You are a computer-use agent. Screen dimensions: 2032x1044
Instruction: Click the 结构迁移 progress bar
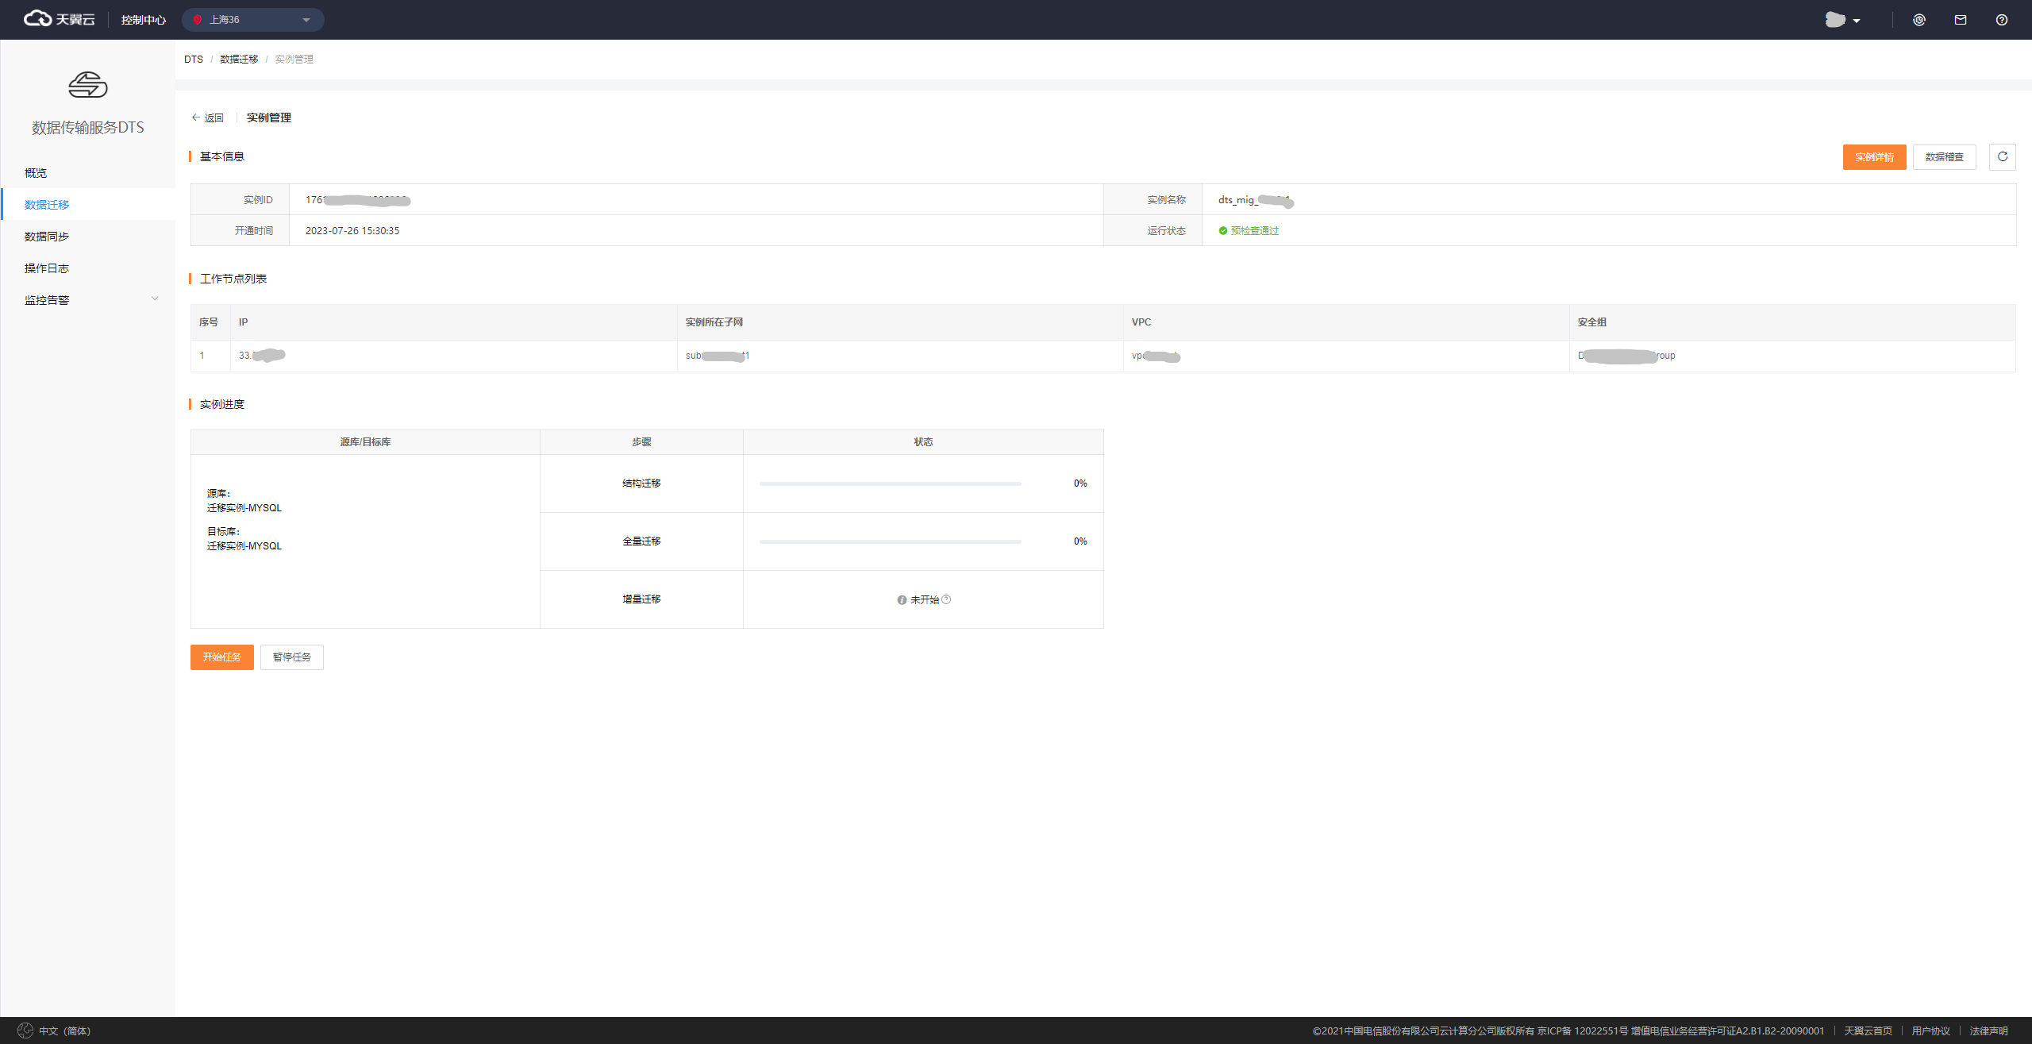tap(890, 483)
